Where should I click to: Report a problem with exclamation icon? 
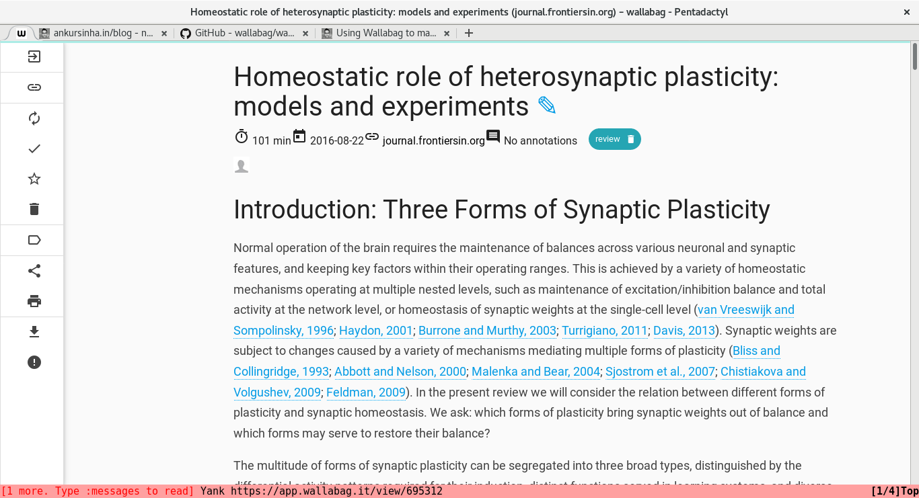34,362
